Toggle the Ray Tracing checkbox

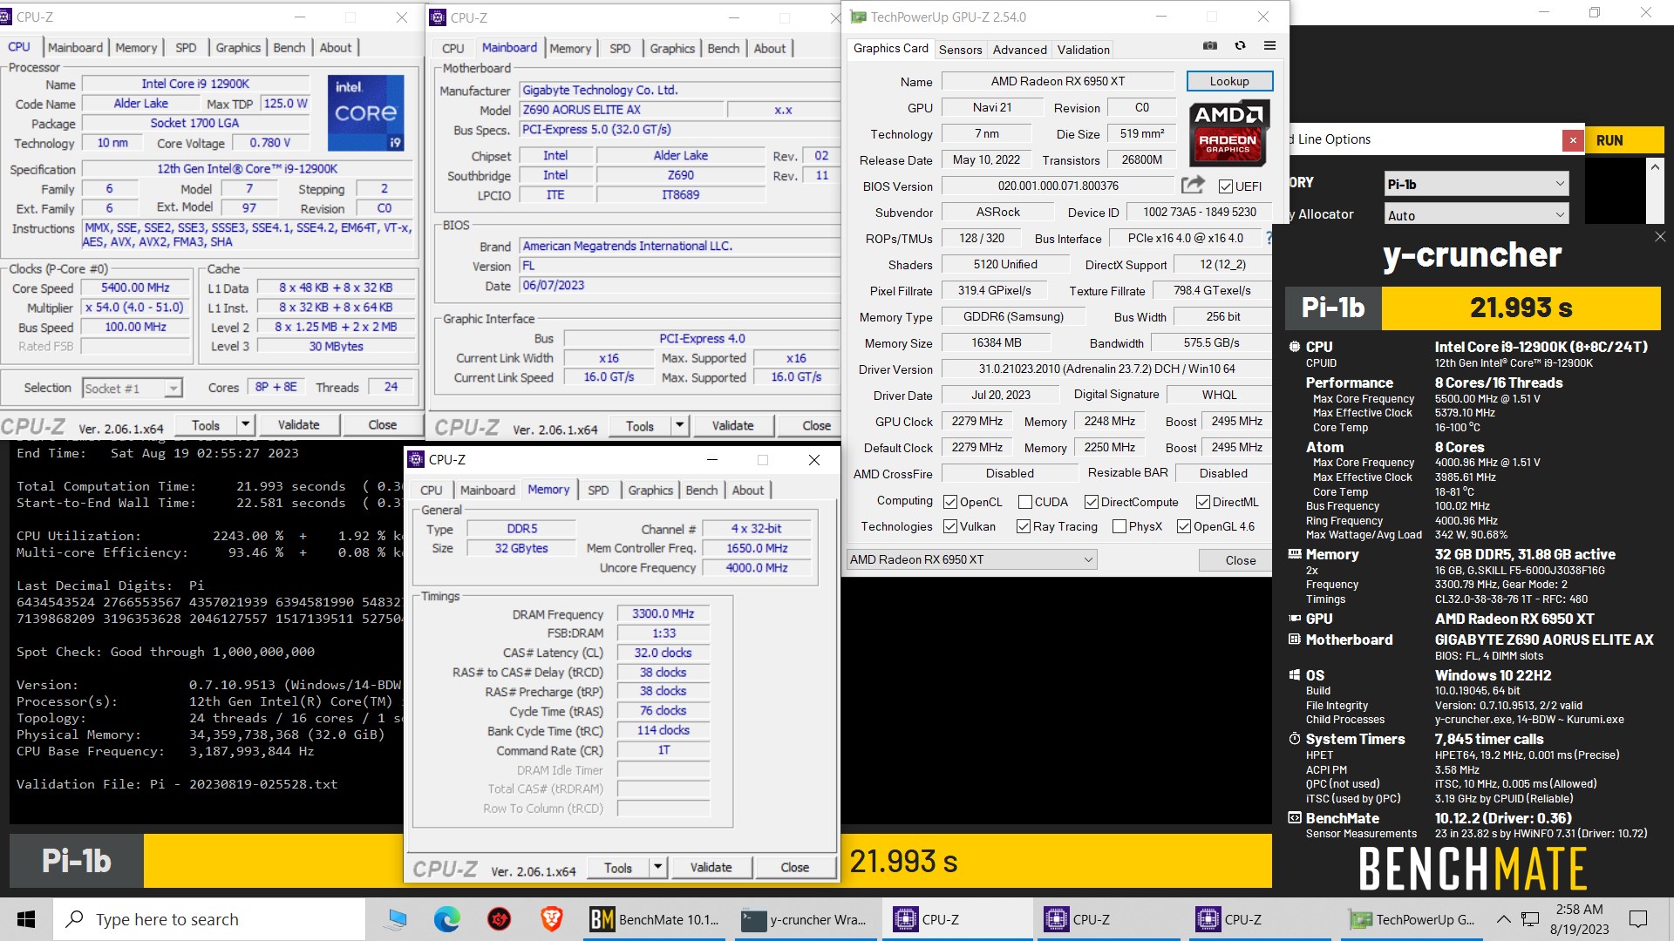(x=1024, y=526)
